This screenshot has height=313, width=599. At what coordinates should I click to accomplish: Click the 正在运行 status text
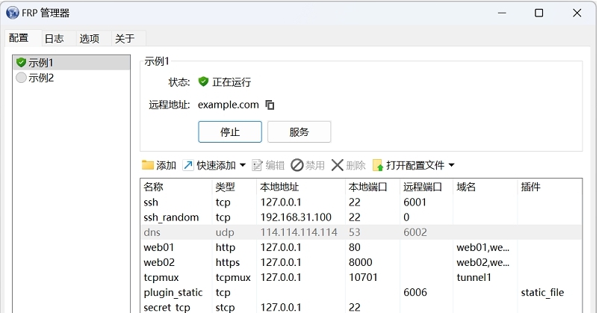232,81
